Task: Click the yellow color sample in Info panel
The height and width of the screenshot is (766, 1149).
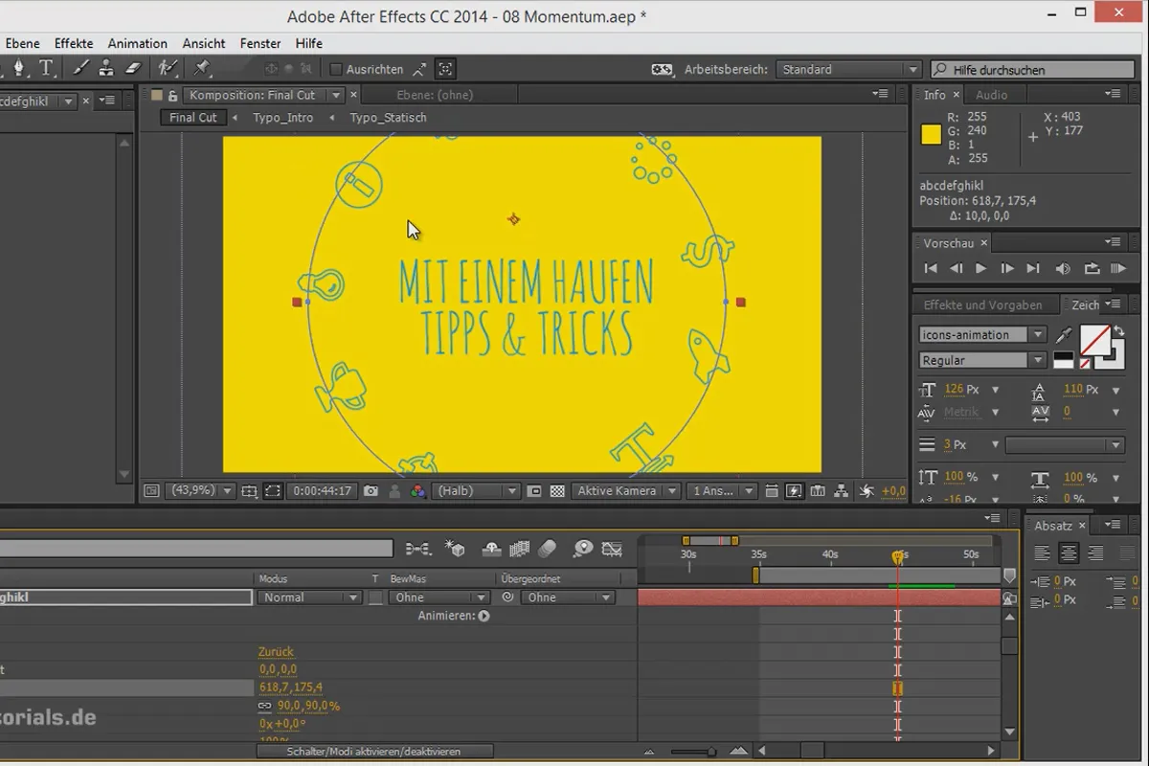Action: pos(931,135)
